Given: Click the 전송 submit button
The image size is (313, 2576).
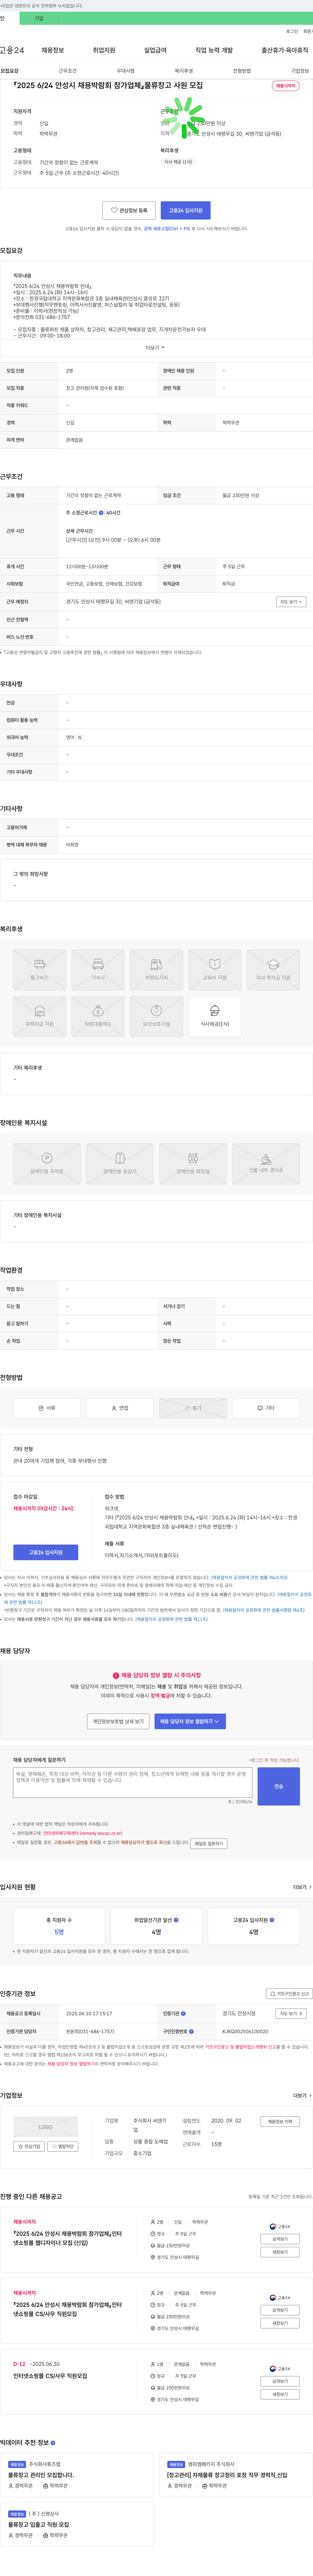Looking at the screenshot, I should click(279, 1786).
